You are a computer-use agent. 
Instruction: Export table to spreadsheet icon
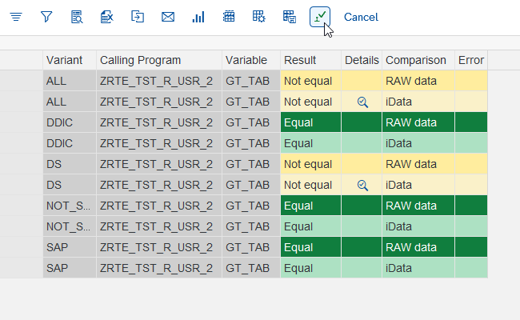click(x=107, y=17)
